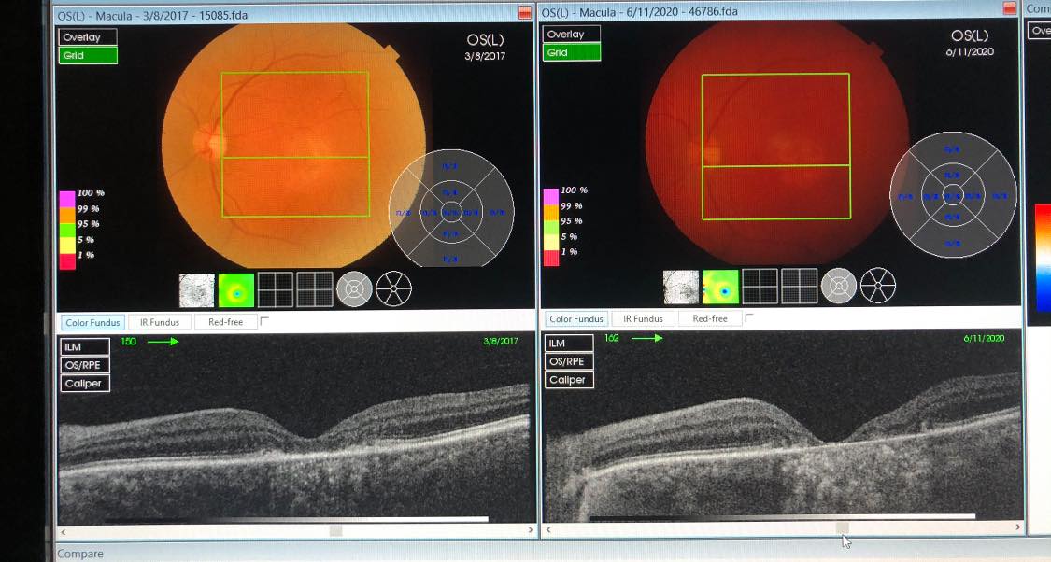Open the color thickness map in the 2017 panel

point(235,290)
